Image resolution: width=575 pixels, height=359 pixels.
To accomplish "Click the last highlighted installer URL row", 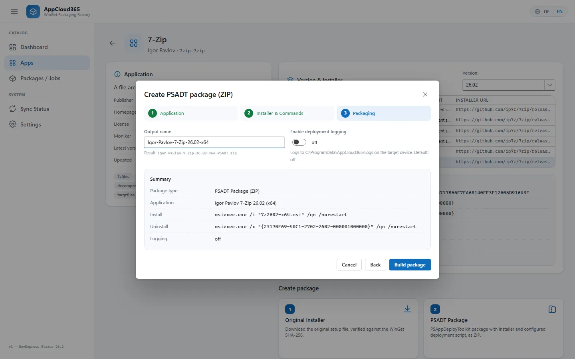I will pos(503,162).
